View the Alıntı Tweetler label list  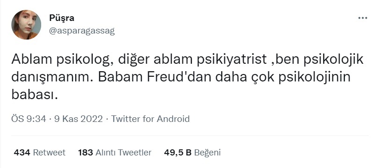(x=124, y=153)
